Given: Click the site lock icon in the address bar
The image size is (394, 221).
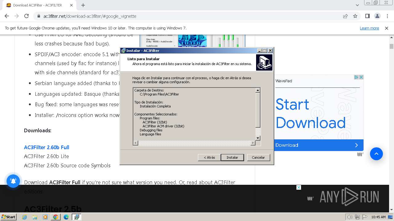Looking at the screenshot, I should (39, 16).
